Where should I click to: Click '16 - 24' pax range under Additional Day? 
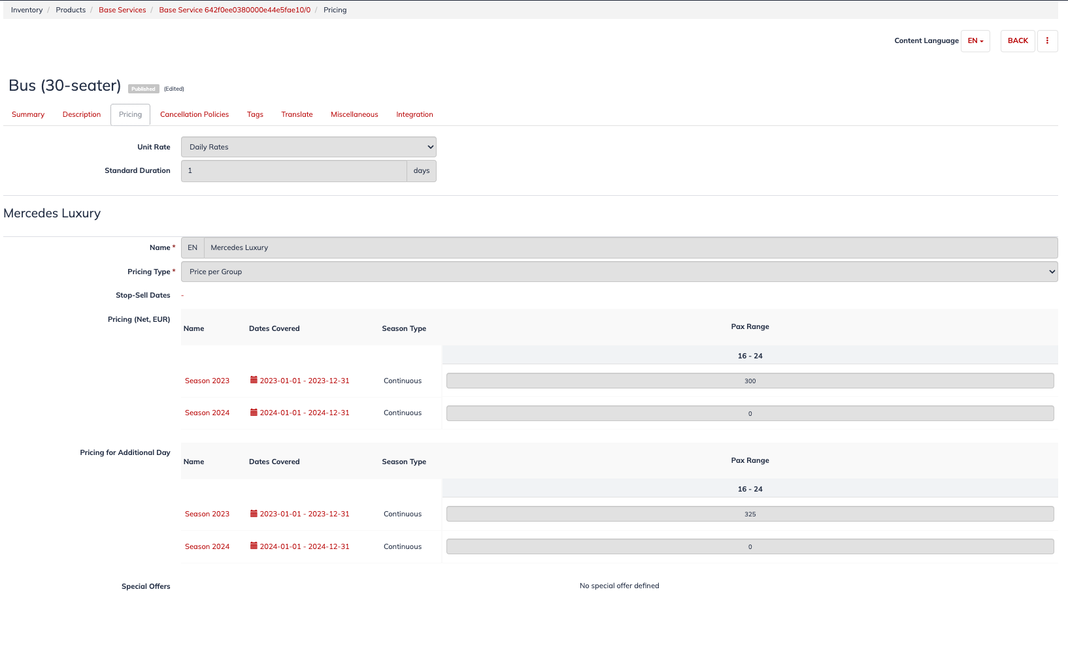pos(750,489)
